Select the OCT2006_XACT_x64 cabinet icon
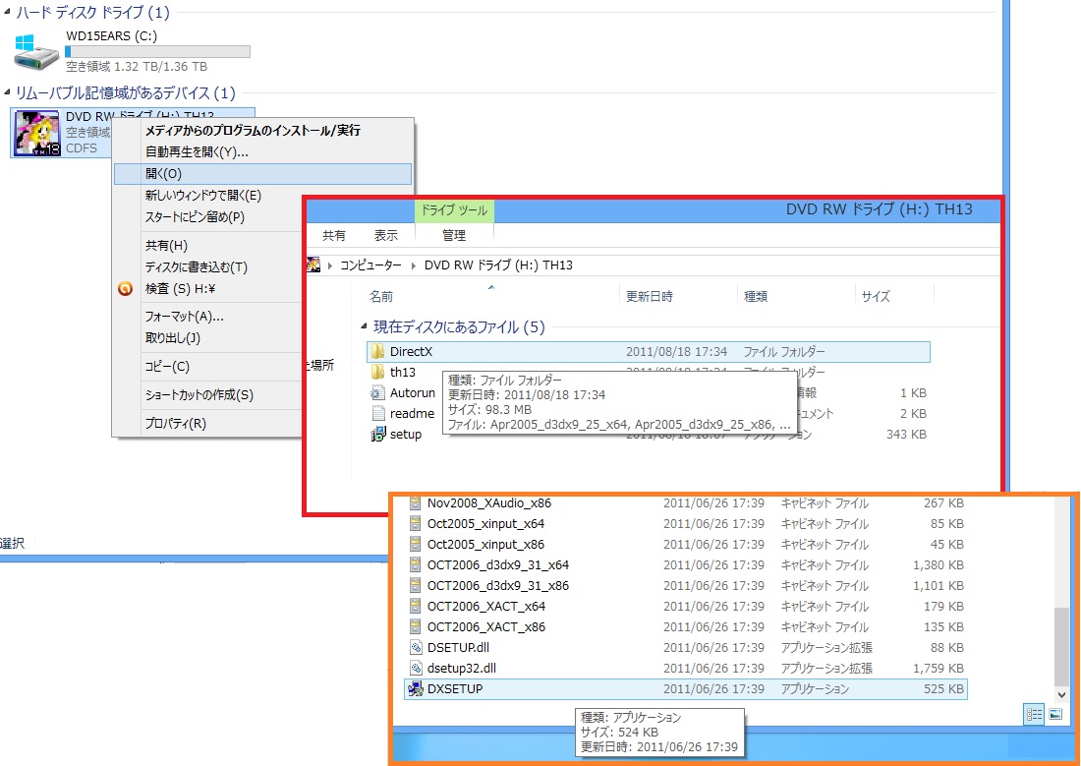The image size is (1081, 766). 415,607
